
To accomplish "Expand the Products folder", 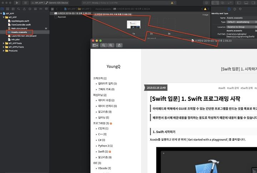I will click(x=4, y=51).
